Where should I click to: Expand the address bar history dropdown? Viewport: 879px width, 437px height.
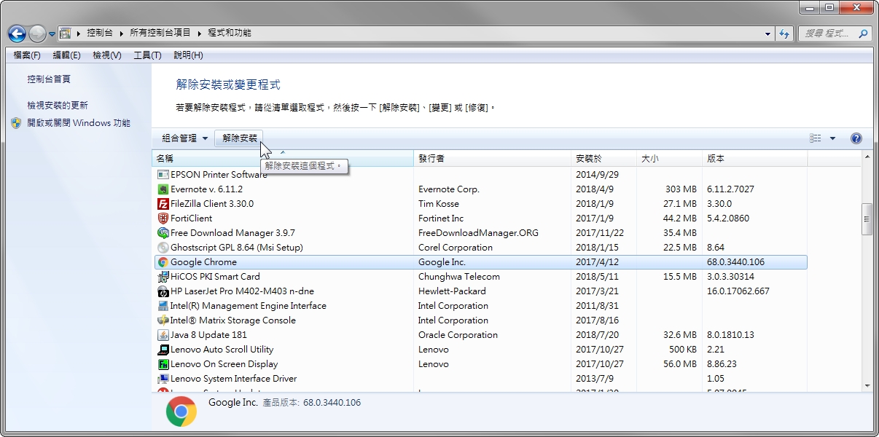(767, 33)
